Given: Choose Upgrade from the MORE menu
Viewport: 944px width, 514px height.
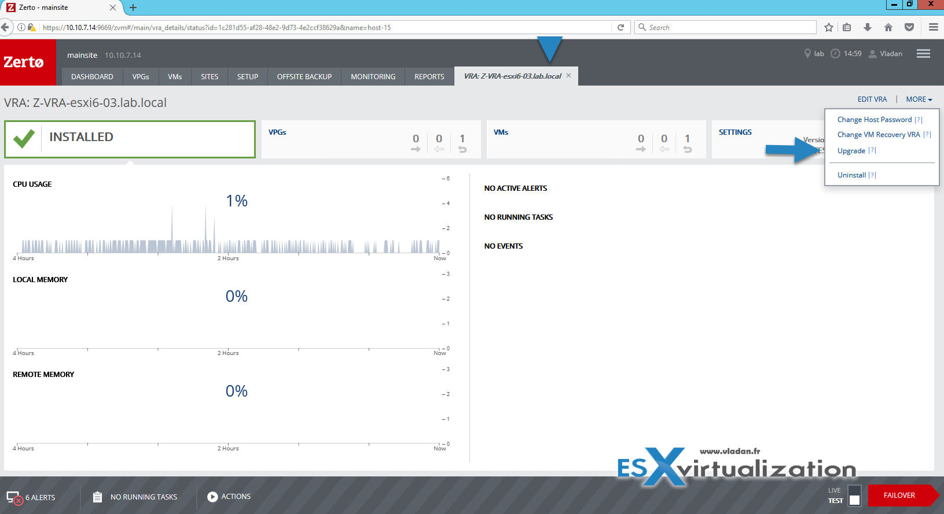Looking at the screenshot, I should point(851,151).
